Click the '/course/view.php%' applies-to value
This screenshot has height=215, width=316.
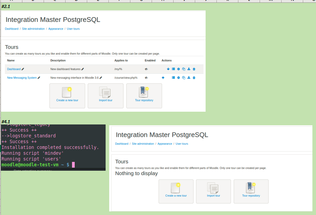pyautogui.click(x=126, y=77)
